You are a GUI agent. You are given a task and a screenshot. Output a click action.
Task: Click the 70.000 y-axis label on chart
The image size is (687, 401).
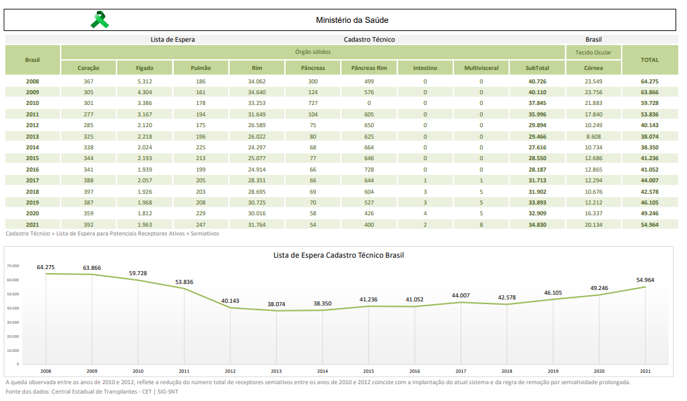click(13, 266)
